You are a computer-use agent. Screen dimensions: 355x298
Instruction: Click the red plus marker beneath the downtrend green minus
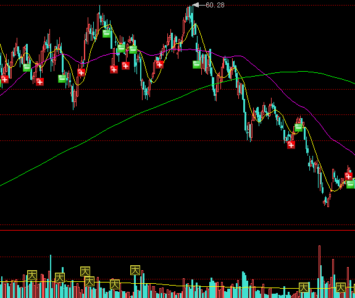[291, 145]
